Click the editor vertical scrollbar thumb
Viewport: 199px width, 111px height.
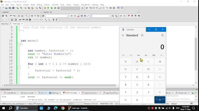(x=196, y=54)
